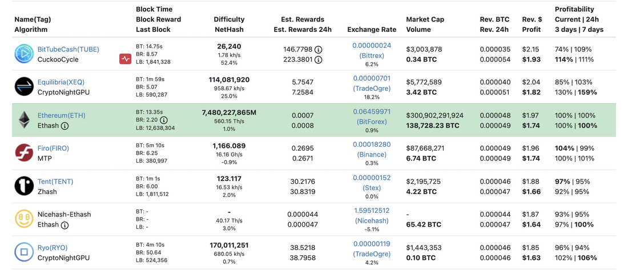Click the Ethereum diamond logo
The height and width of the screenshot is (278, 628).
tap(25, 120)
